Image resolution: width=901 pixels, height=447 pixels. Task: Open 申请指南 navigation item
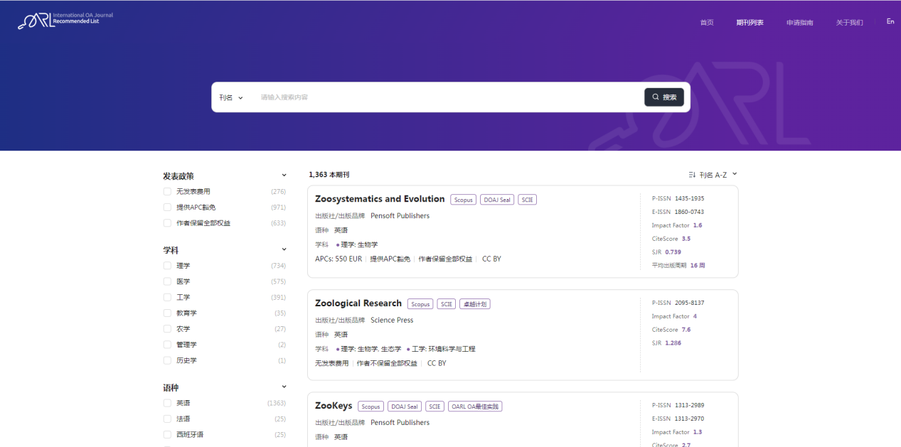point(800,23)
